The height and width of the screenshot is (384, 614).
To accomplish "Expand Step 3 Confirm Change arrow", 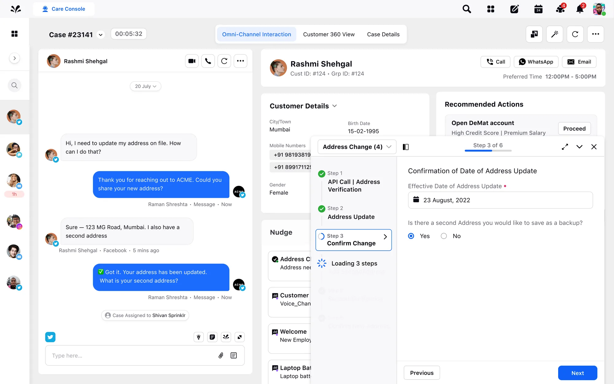I will tap(385, 237).
